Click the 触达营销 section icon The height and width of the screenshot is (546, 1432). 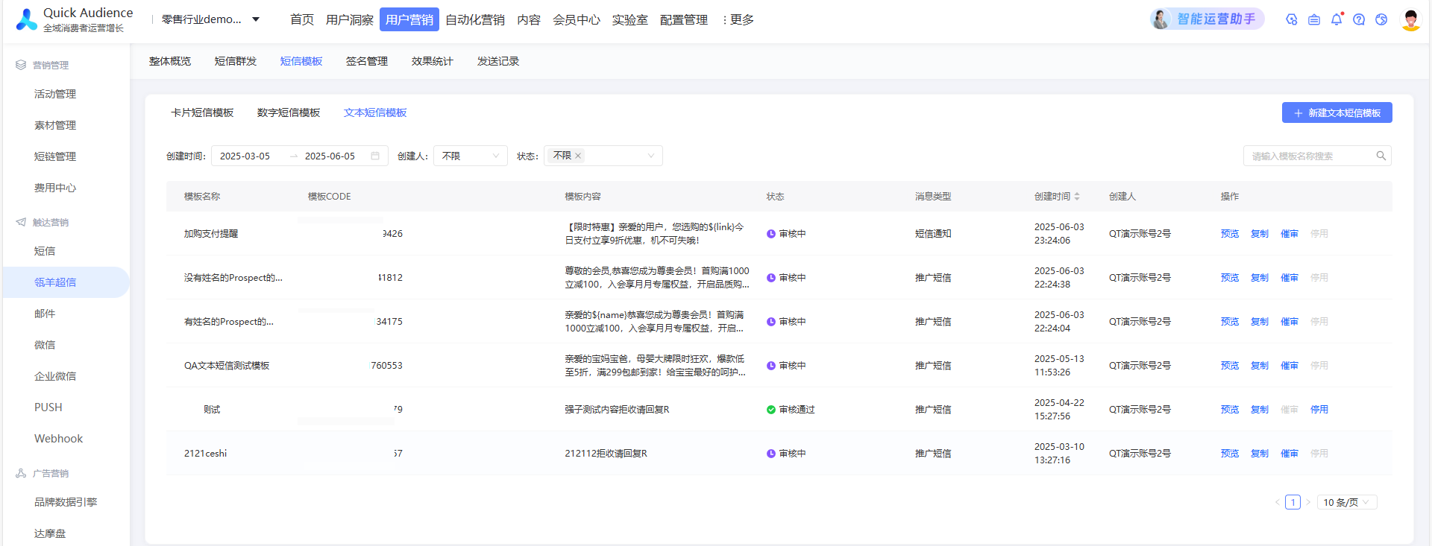pos(21,222)
